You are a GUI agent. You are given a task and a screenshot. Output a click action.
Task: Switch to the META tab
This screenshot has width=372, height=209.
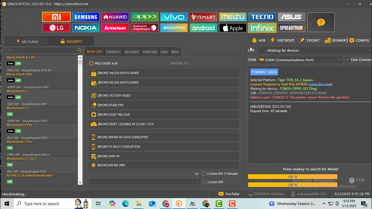[175, 52]
